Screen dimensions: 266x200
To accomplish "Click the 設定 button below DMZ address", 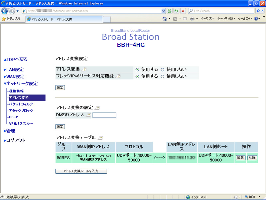I will click(x=60, y=127).
